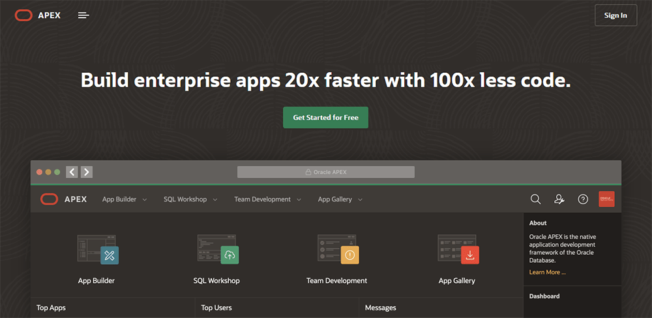Click the search magnifier icon
This screenshot has height=318, width=652.
[535, 200]
